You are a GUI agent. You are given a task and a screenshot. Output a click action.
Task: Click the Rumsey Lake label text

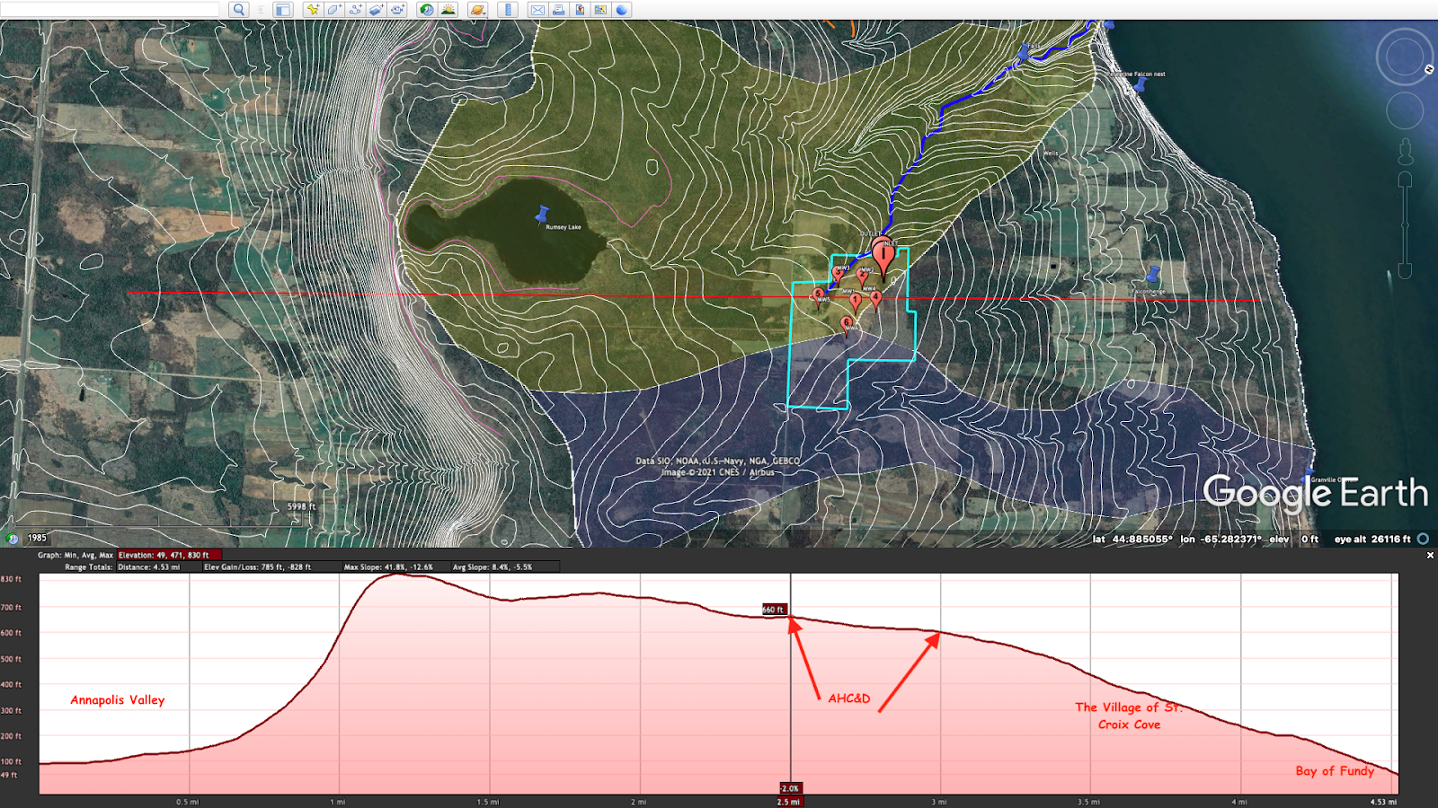click(x=564, y=227)
